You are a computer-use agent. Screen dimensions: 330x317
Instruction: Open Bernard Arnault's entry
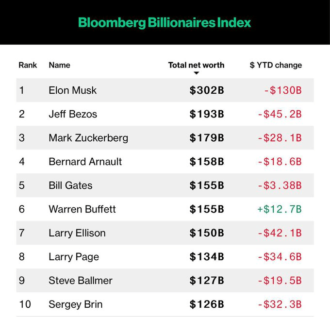click(x=85, y=162)
